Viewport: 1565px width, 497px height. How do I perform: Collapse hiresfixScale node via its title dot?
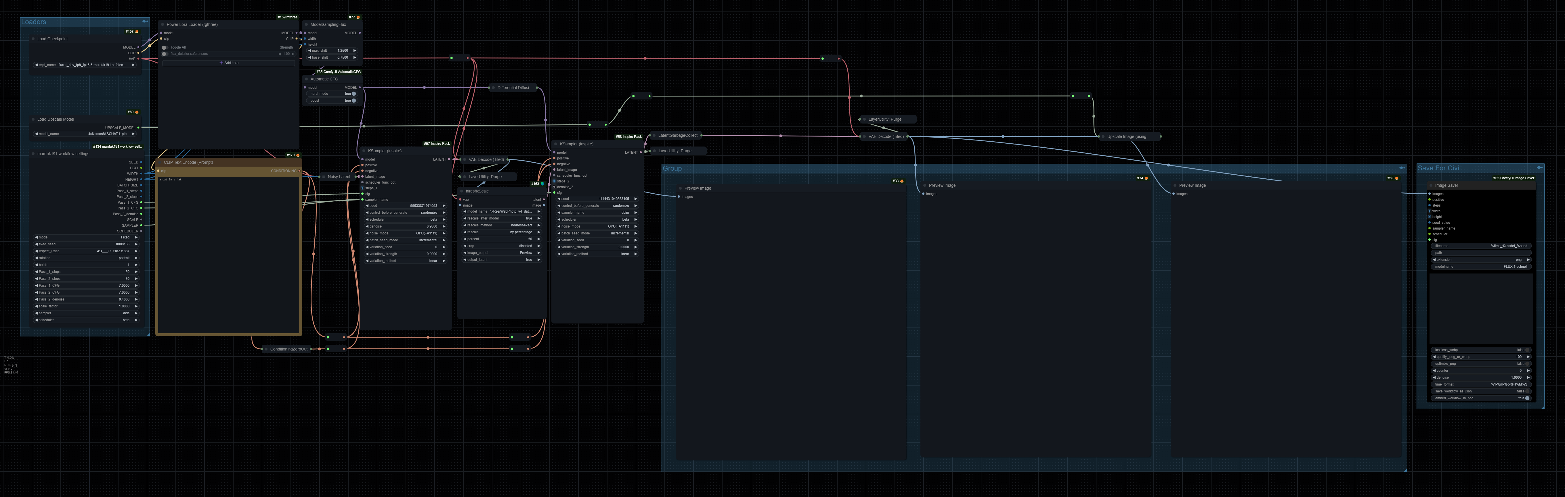tap(462, 191)
